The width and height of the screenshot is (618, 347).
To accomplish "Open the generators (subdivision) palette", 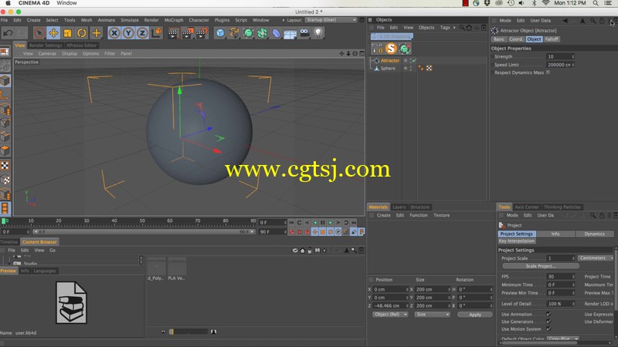I will [248, 33].
